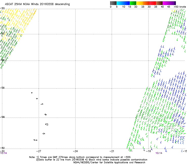Click the southernmost island pair near -27
This screenshot has height=164, width=187.
point(35,140)
